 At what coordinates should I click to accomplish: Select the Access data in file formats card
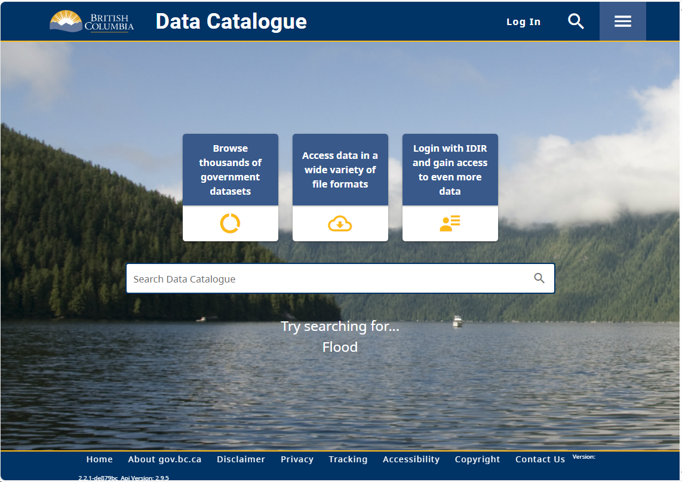pyautogui.click(x=340, y=170)
